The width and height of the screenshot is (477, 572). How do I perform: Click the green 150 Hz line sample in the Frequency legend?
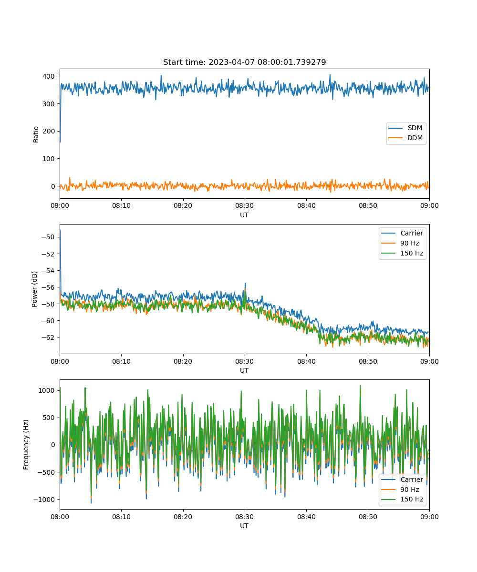pos(389,500)
